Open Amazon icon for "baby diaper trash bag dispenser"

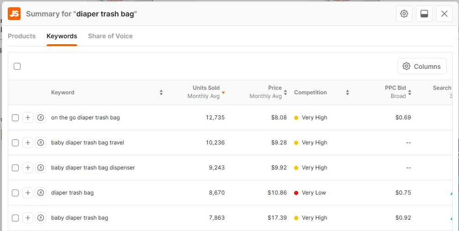pos(41,168)
